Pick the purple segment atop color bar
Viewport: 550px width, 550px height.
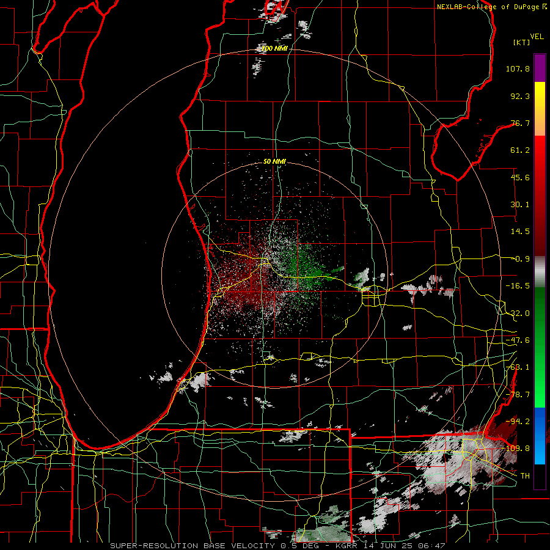click(x=540, y=68)
